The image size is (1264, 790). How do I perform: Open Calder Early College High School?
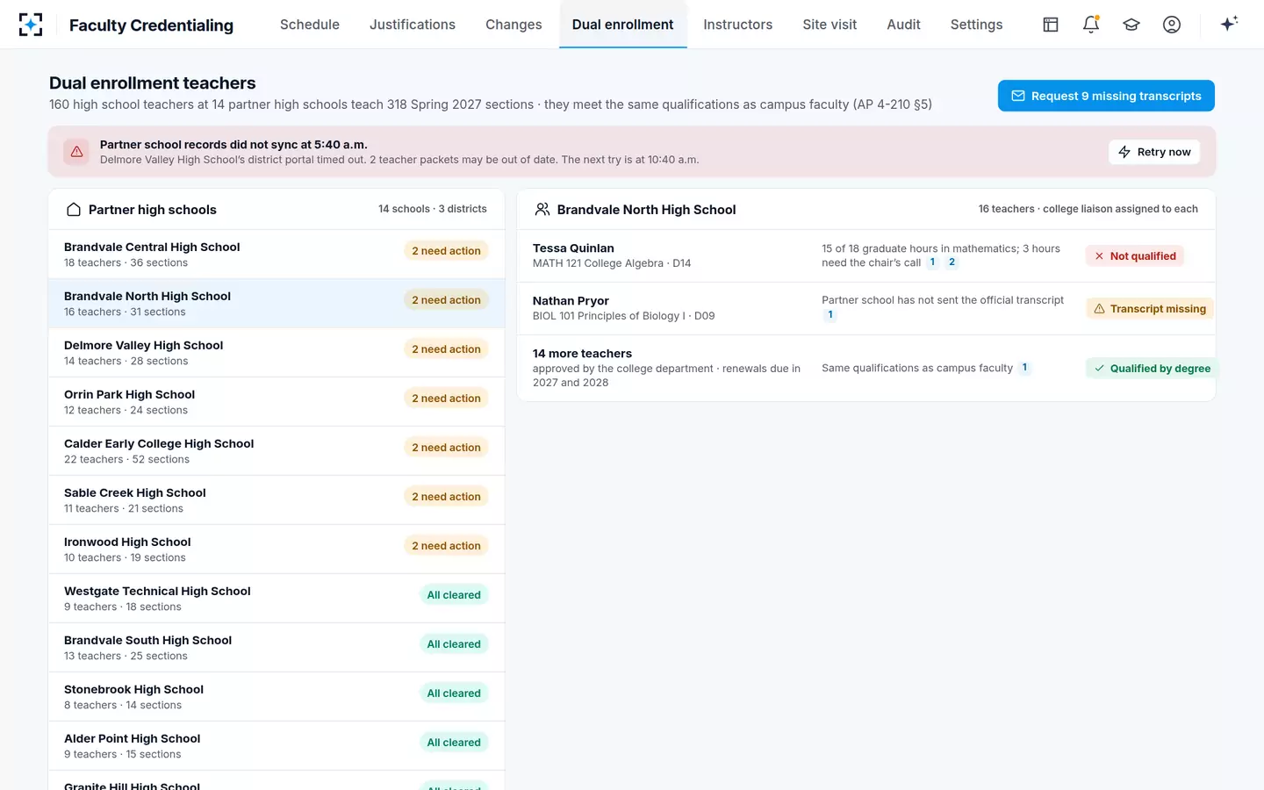click(276, 451)
